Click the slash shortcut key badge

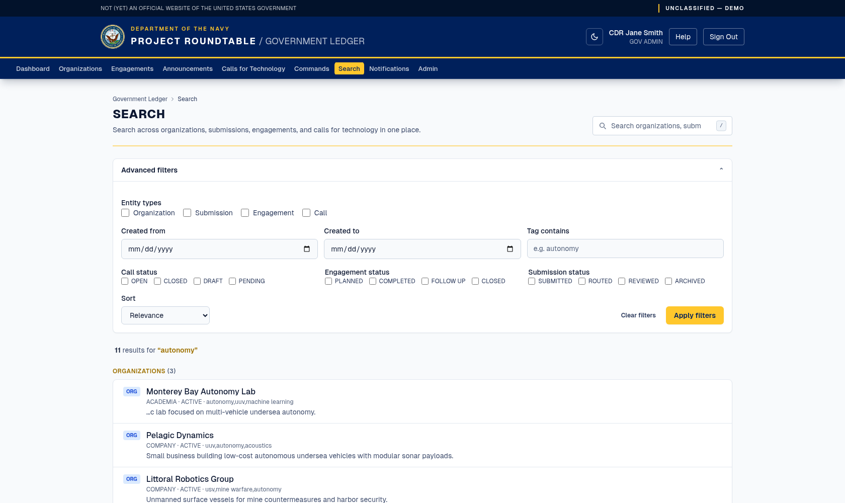721,126
